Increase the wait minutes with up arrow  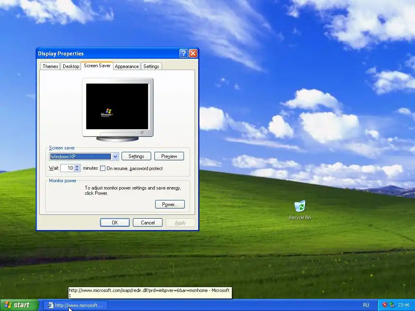click(77, 166)
